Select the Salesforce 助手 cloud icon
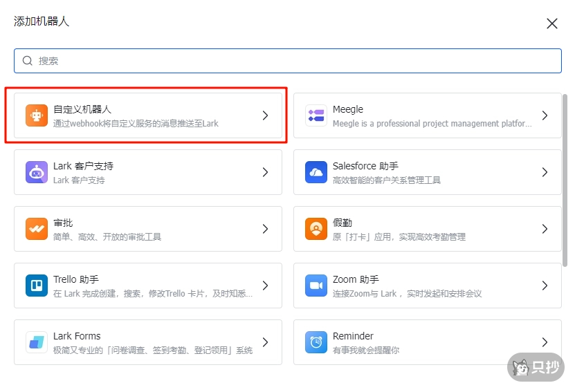The width and height of the screenshot is (575, 392). click(316, 172)
